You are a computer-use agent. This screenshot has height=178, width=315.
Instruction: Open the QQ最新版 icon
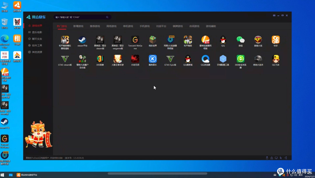(188, 59)
